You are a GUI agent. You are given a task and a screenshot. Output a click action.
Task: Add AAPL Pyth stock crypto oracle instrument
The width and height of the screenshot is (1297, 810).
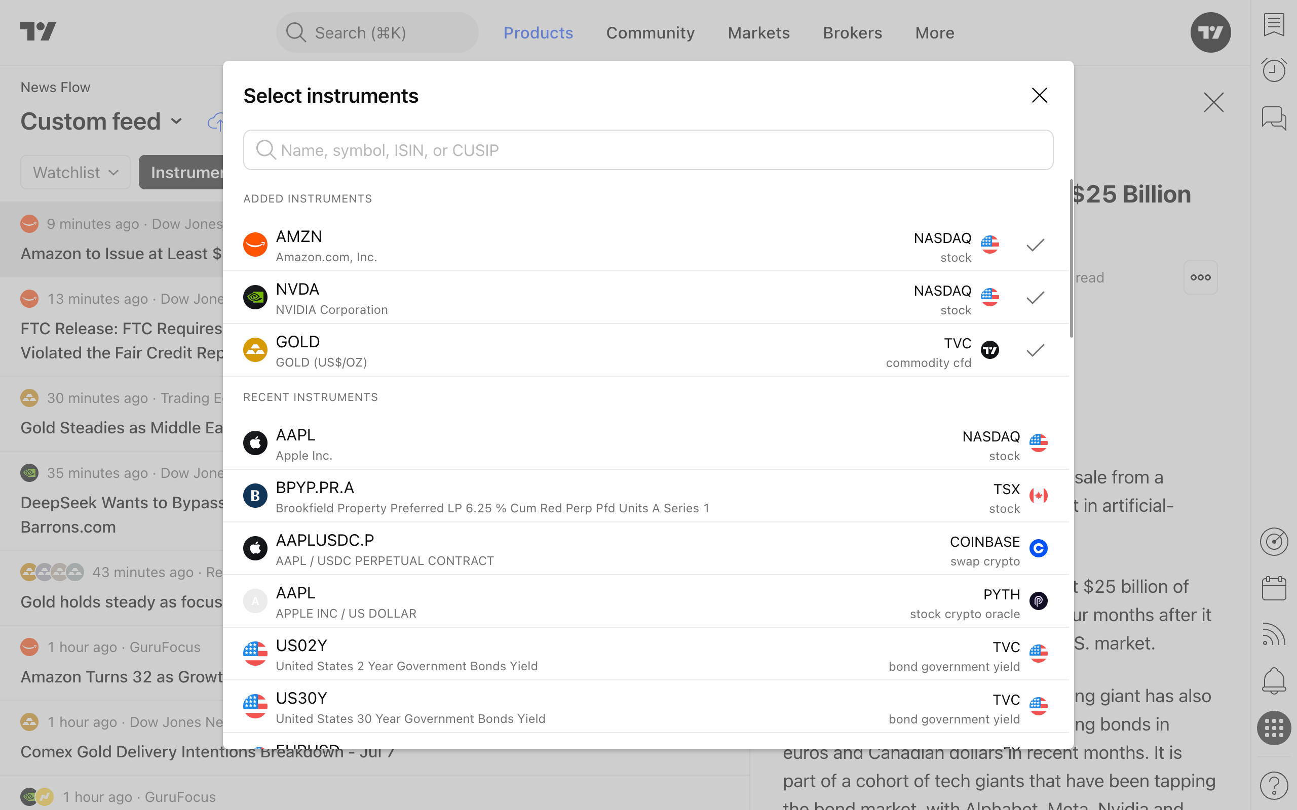click(646, 600)
